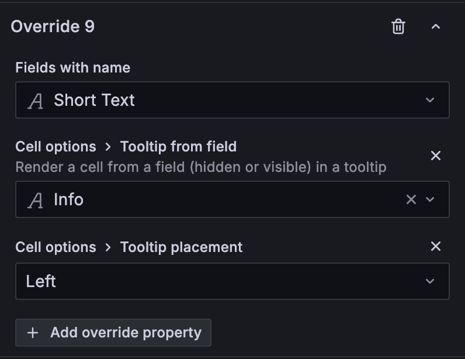The width and height of the screenshot is (465, 359).
Task: Click the text-type icon beside Info
Action: pos(36,200)
